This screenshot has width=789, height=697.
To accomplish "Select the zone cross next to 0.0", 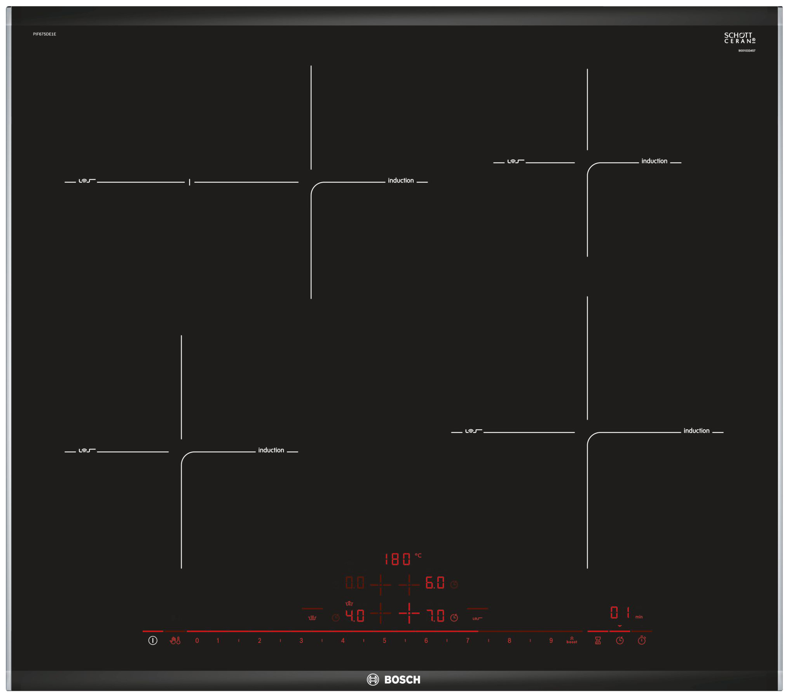I will pos(381,585).
